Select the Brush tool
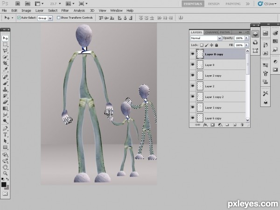Viewport: 280px width, 210px height. click(5, 83)
